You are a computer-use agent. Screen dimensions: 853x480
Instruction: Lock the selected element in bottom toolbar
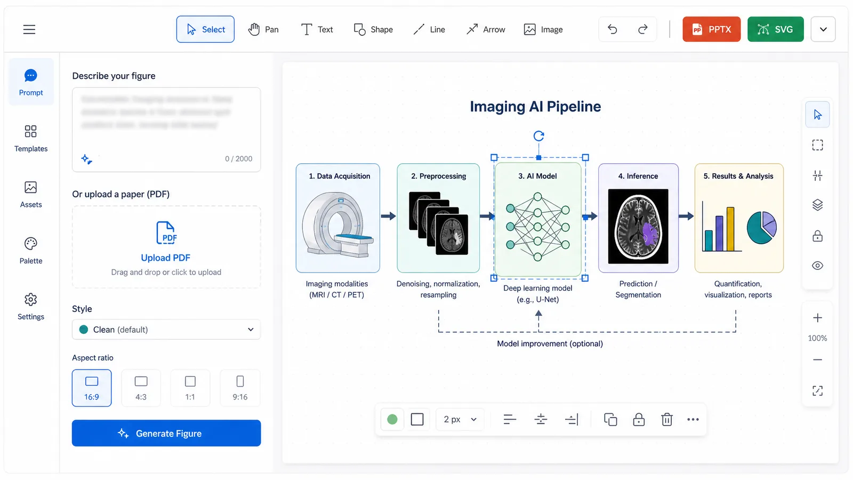coord(639,420)
